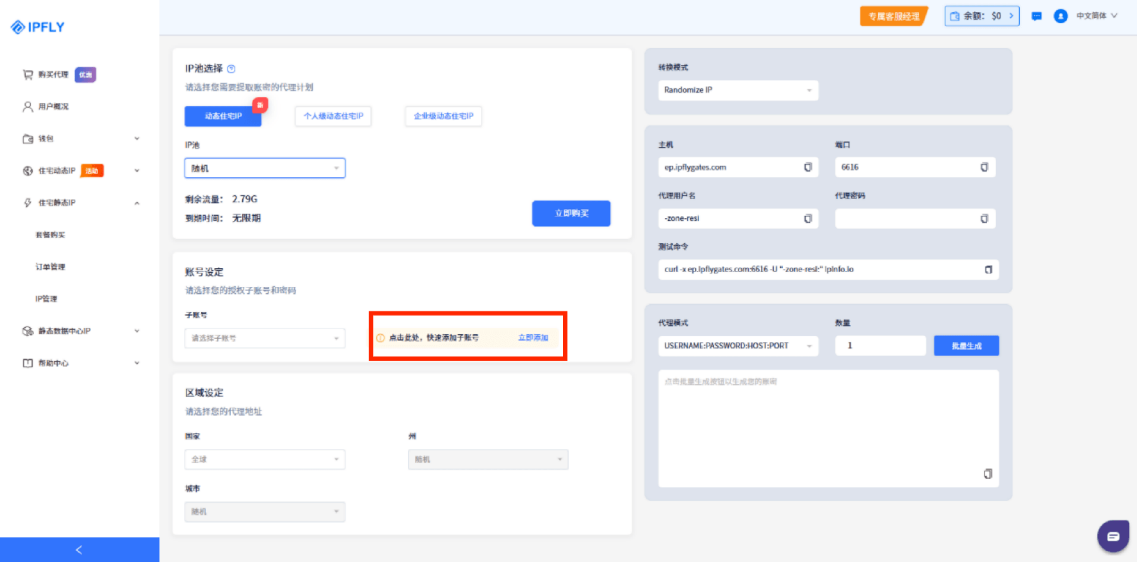The height and width of the screenshot is (563, 1139).
Task: Select the 个人级动态住宅IP tab
Action: click(333, 116)
